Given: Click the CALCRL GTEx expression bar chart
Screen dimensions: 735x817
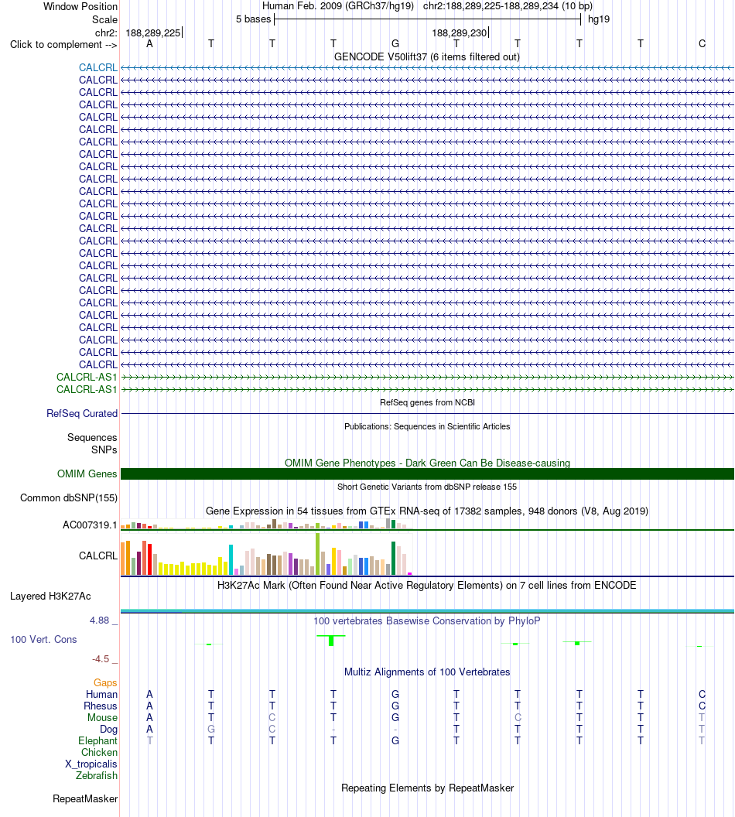Looking at the screenshot, I should pos(266,555).
